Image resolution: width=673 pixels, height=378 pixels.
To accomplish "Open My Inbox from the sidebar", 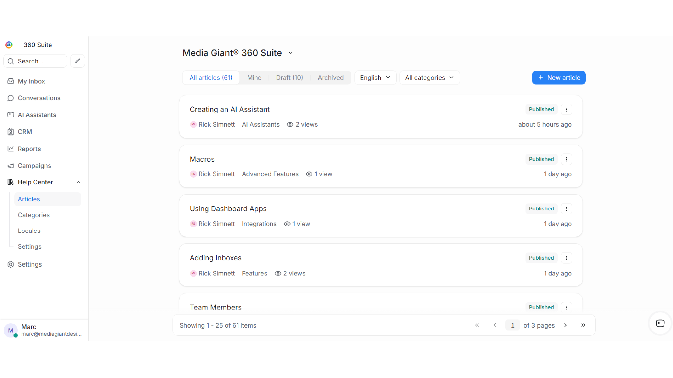I will pos(31,81).
